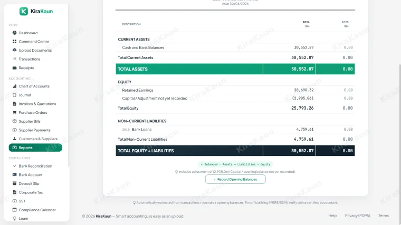Open the Help footer link

tap(332, 216)
